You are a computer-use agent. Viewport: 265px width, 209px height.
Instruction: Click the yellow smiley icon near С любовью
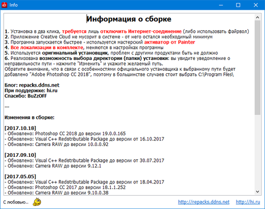pos(37,202)
